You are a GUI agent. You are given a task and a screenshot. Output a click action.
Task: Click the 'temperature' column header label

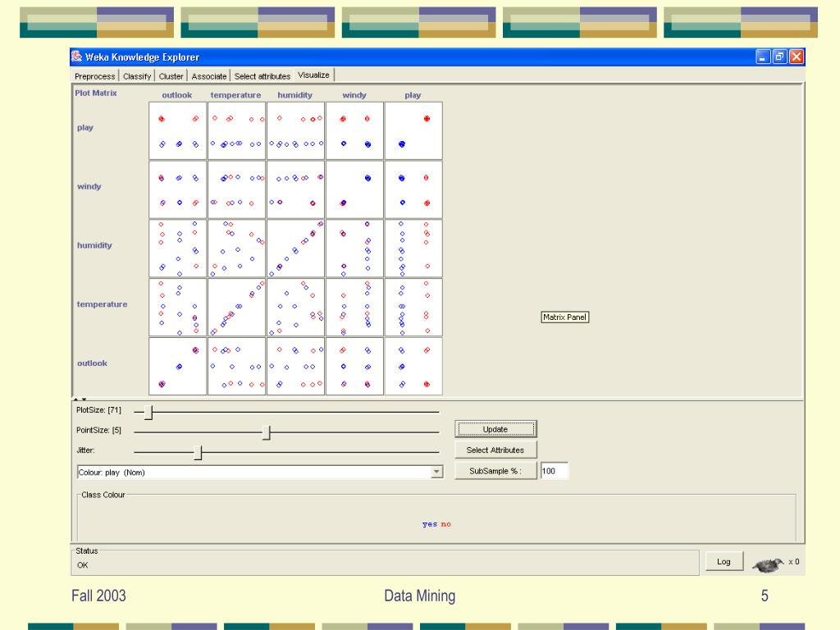(x=235, y=95)
